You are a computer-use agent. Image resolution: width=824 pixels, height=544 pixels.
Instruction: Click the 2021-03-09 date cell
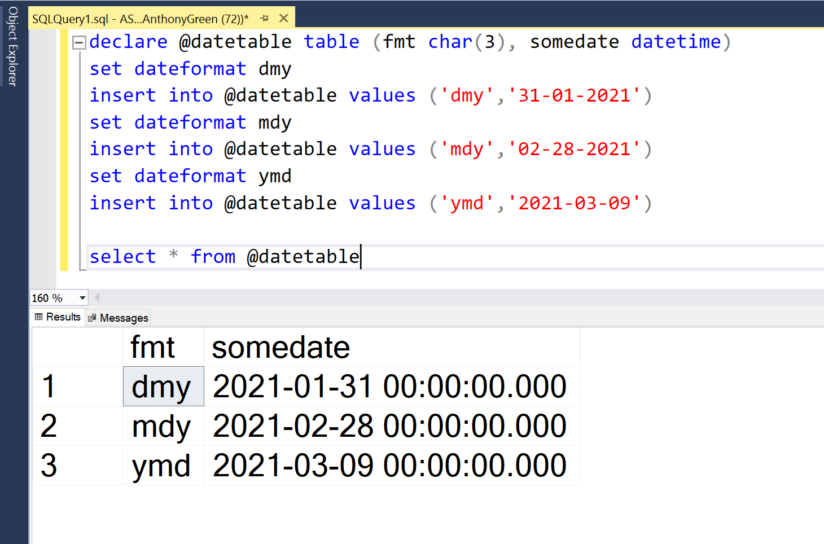tap(389, 466)
